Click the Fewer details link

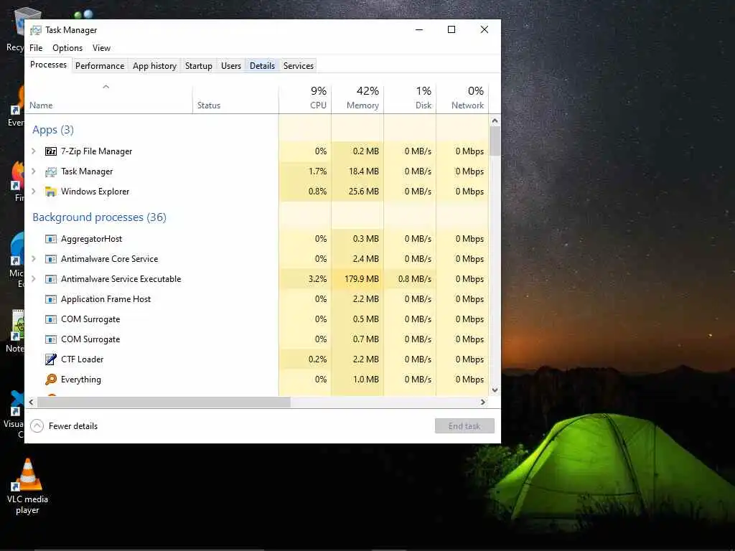click(73, 426)
